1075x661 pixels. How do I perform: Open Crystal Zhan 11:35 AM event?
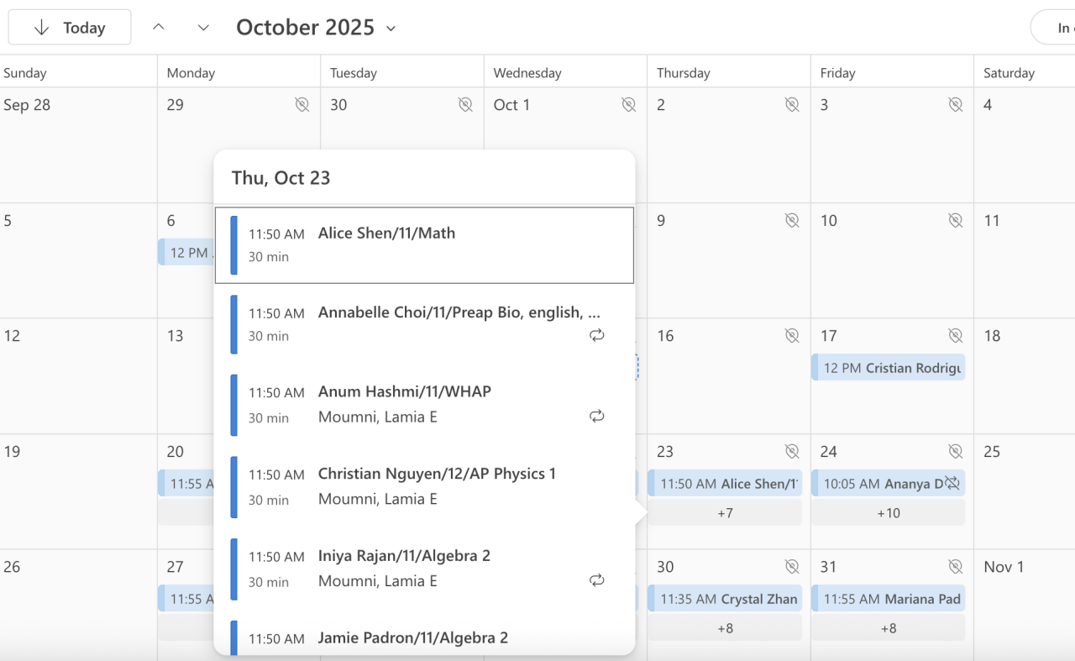point(725,599)
